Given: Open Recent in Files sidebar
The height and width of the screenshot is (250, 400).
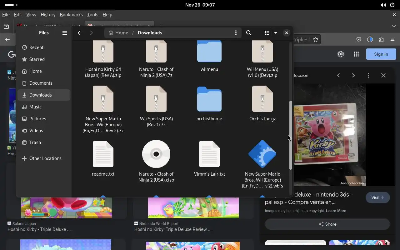Looking at the screenshot, I should [44, 47].
